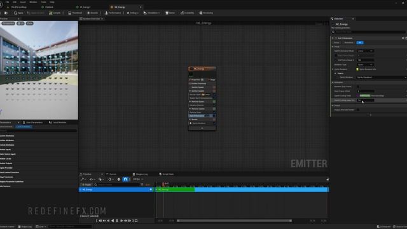
Task: Open the Simulation toolbar dropdown
Action: (151, 13)
